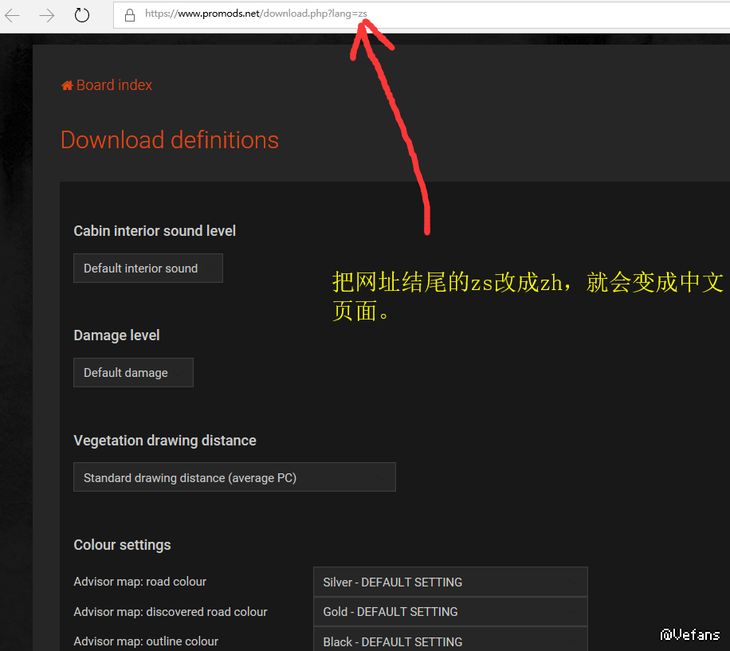Click the Cabin interior sound level label
The width and height of the screenshot is (730, 651).
point(155,231)
